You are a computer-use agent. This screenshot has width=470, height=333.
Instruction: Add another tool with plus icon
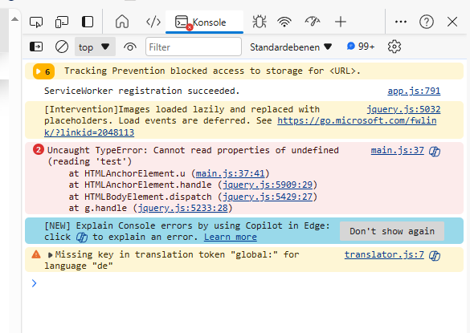click(x=340, y=22)
